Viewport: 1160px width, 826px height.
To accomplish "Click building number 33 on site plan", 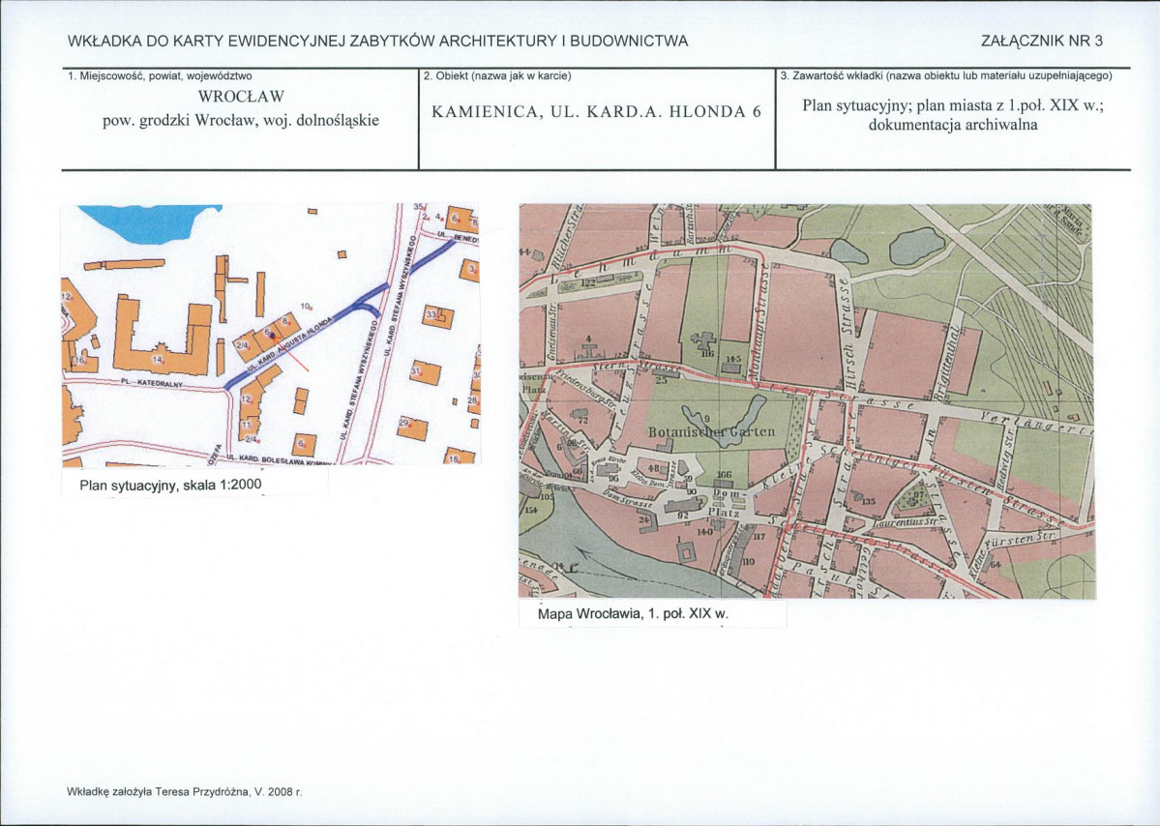I will (x=437, y=316).
